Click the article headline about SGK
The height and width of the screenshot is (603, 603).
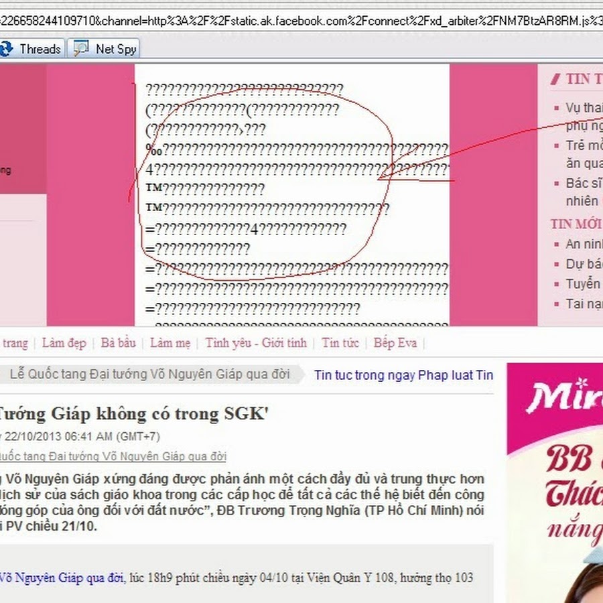click(x=133, y=414)
